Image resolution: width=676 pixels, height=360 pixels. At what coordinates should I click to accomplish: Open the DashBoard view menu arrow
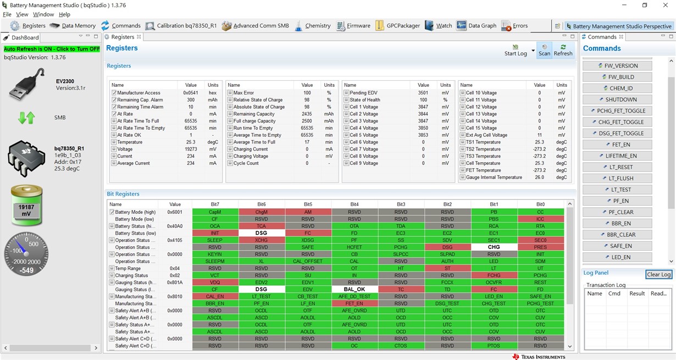(x=80, y=37)
